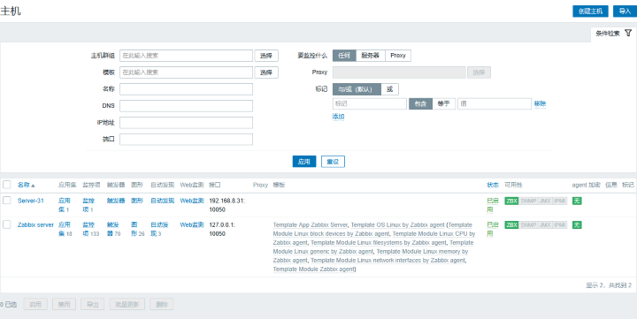Click the 端口 filter input
This screenshot has width=637, height=319.
186,140
